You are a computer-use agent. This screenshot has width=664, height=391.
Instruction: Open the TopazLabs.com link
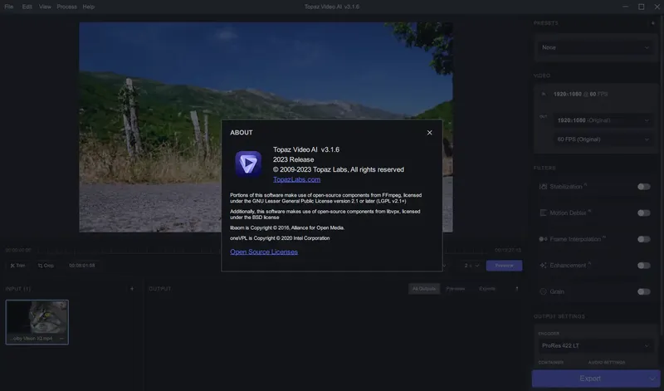(x=296, y=179)
